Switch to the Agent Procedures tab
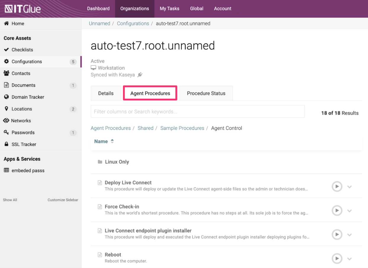 tap(150, 93)
